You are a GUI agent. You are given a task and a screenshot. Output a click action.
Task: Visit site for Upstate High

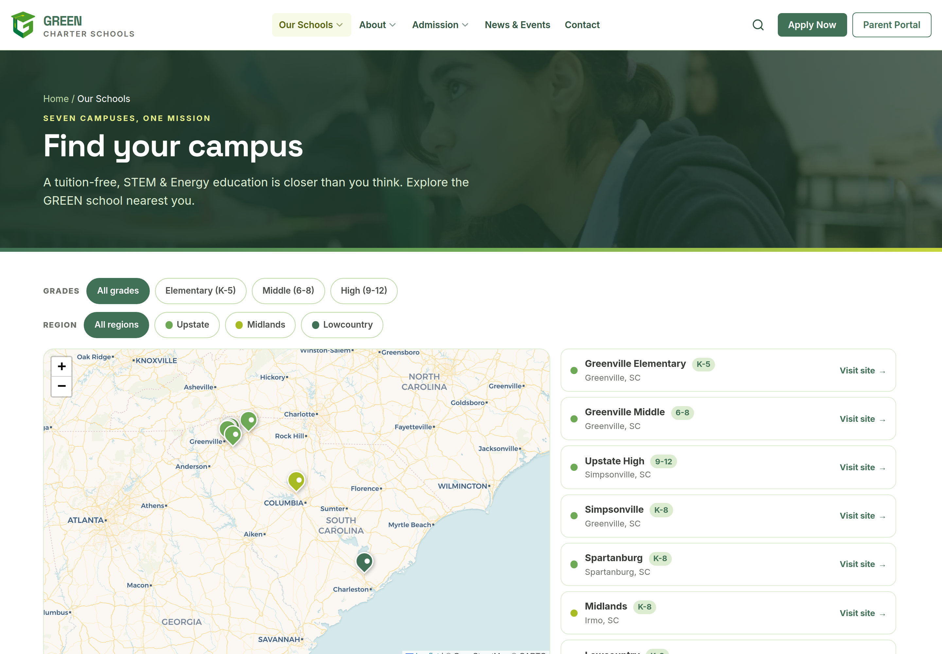pos(863,468)
